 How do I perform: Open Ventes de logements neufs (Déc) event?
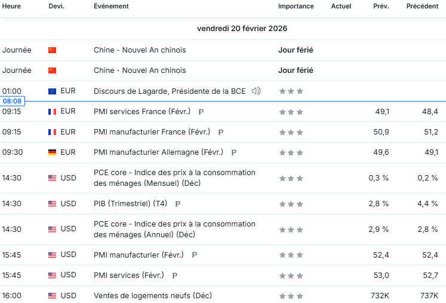point(153,296)
